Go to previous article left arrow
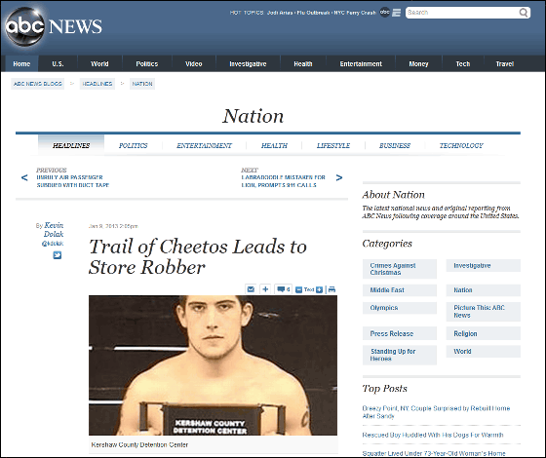Image resolution: width=546 pixels, height=458 pixels. (x=24, y=177)
